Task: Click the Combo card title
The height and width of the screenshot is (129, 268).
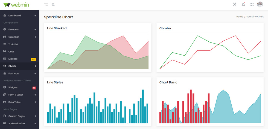Action: point(165,28)
